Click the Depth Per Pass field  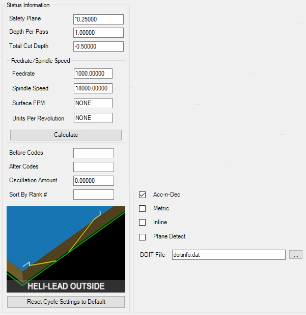tap(98, 33)
